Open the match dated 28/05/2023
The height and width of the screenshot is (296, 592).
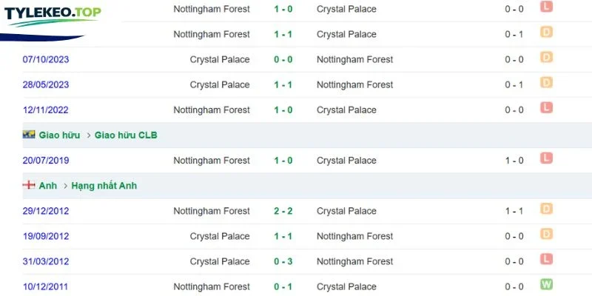pyautogui.click(x=46, y=85)
